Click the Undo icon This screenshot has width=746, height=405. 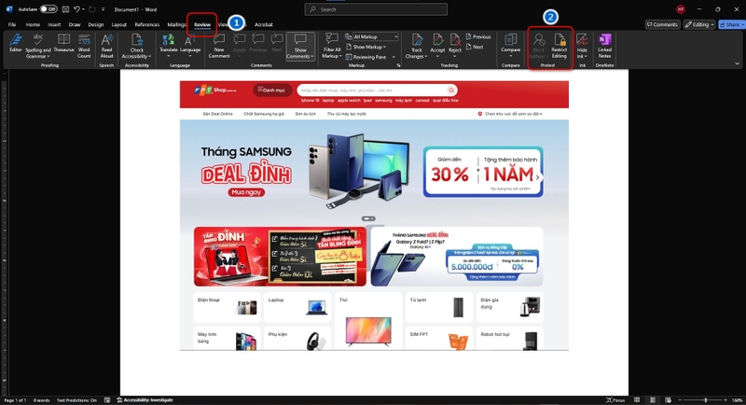click(x=76, y=9)
